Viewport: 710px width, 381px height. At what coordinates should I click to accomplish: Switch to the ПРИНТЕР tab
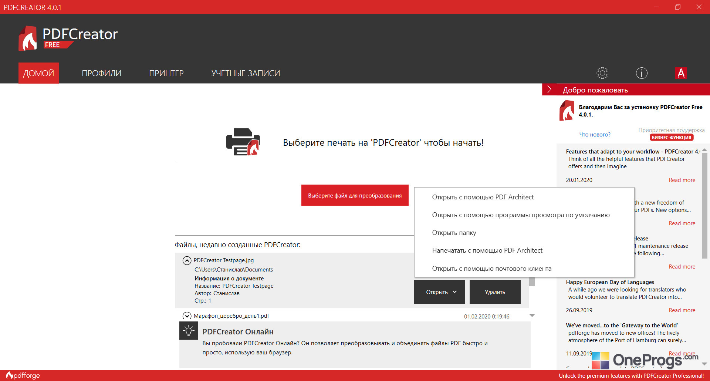pos(166,73)
